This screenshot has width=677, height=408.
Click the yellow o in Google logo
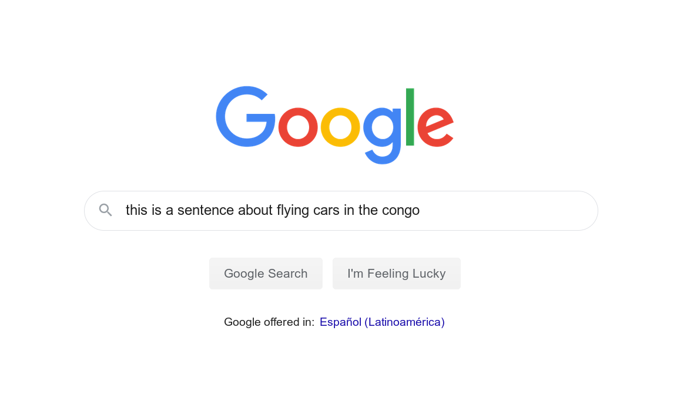coord(340,127)
